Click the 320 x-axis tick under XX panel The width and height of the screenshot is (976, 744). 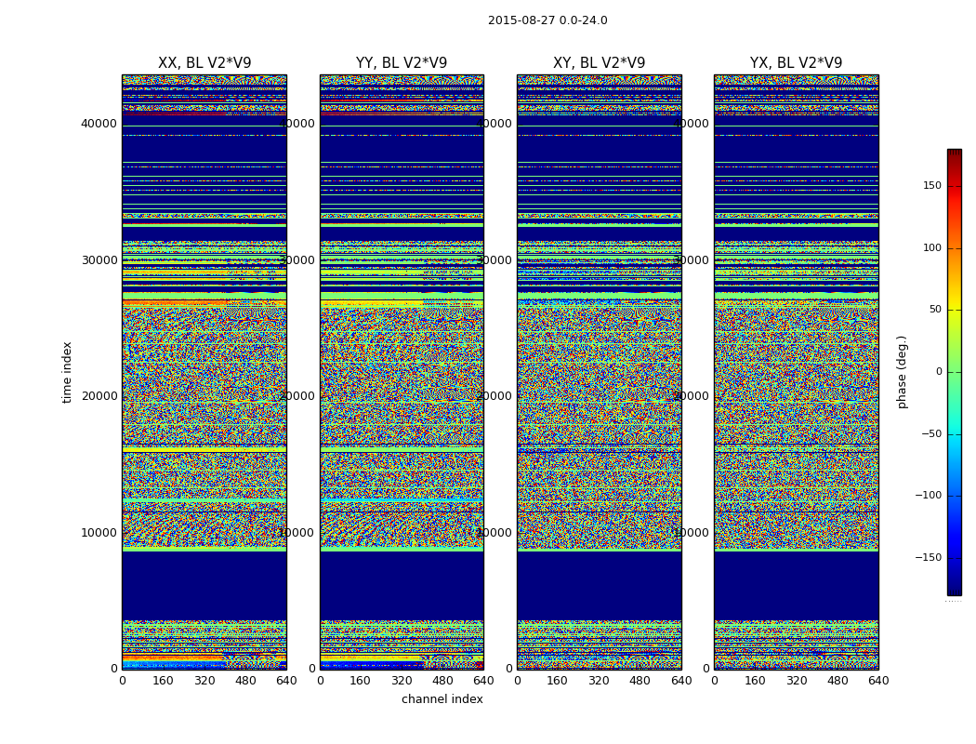coord(204,681)
